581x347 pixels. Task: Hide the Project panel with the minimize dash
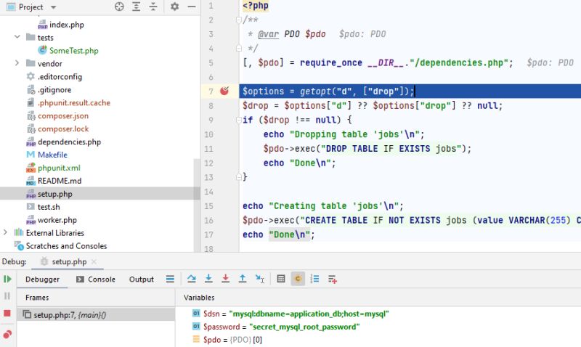(191, 7)
